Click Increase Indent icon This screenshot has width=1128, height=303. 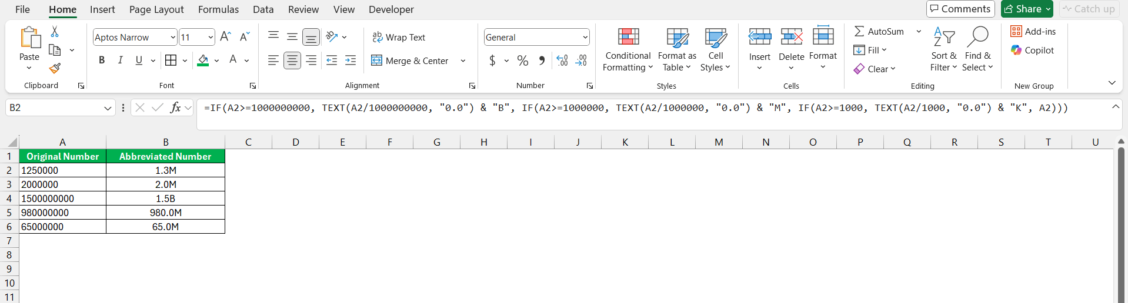(351, 60)
